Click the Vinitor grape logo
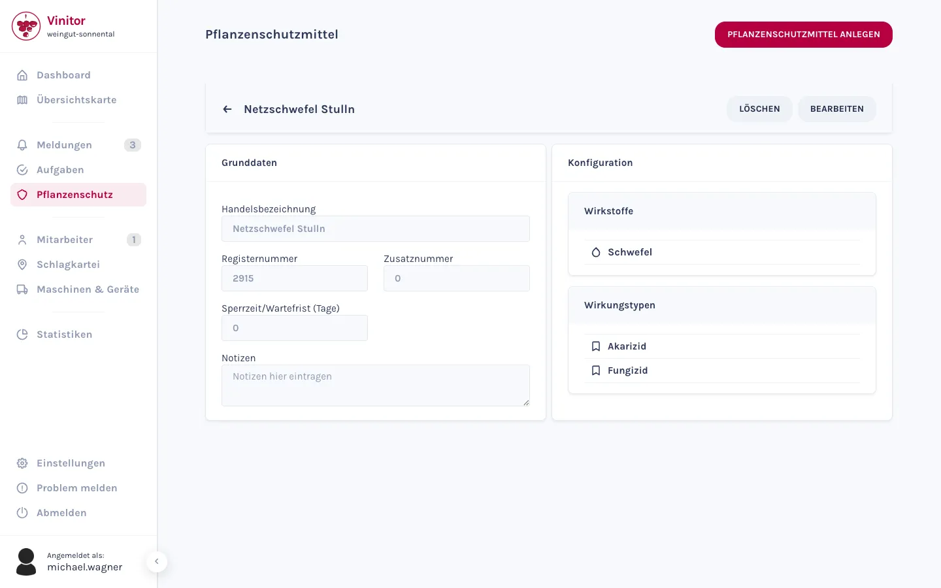This screenshot has width=941, height=588. pos(26,26)
